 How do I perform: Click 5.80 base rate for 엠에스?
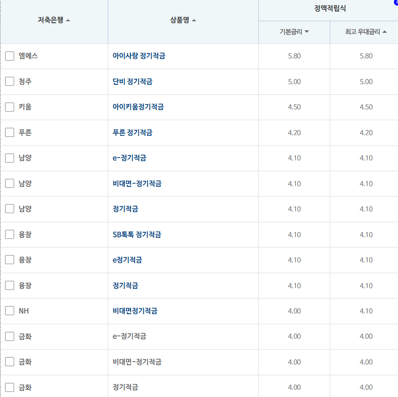[x=294, y=56]
